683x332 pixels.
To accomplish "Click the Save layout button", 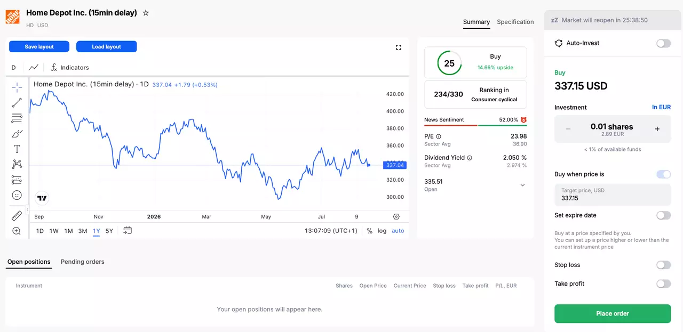I will [x=39, y=47].
